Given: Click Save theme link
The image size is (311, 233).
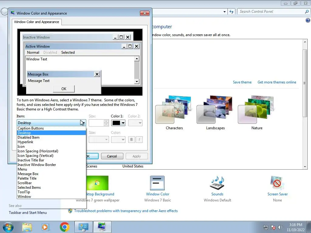Looking at the screenshot, I should click(x=242, y=82).
